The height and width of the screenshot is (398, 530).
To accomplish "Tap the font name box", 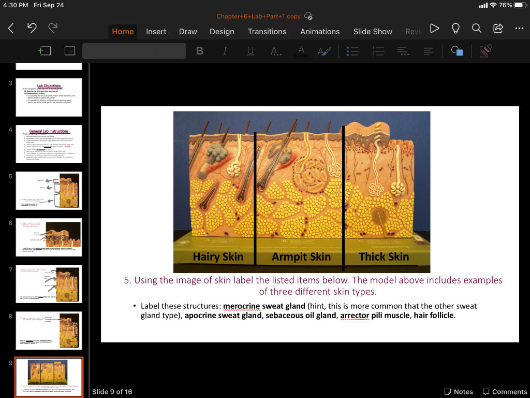I will (120, 51).
